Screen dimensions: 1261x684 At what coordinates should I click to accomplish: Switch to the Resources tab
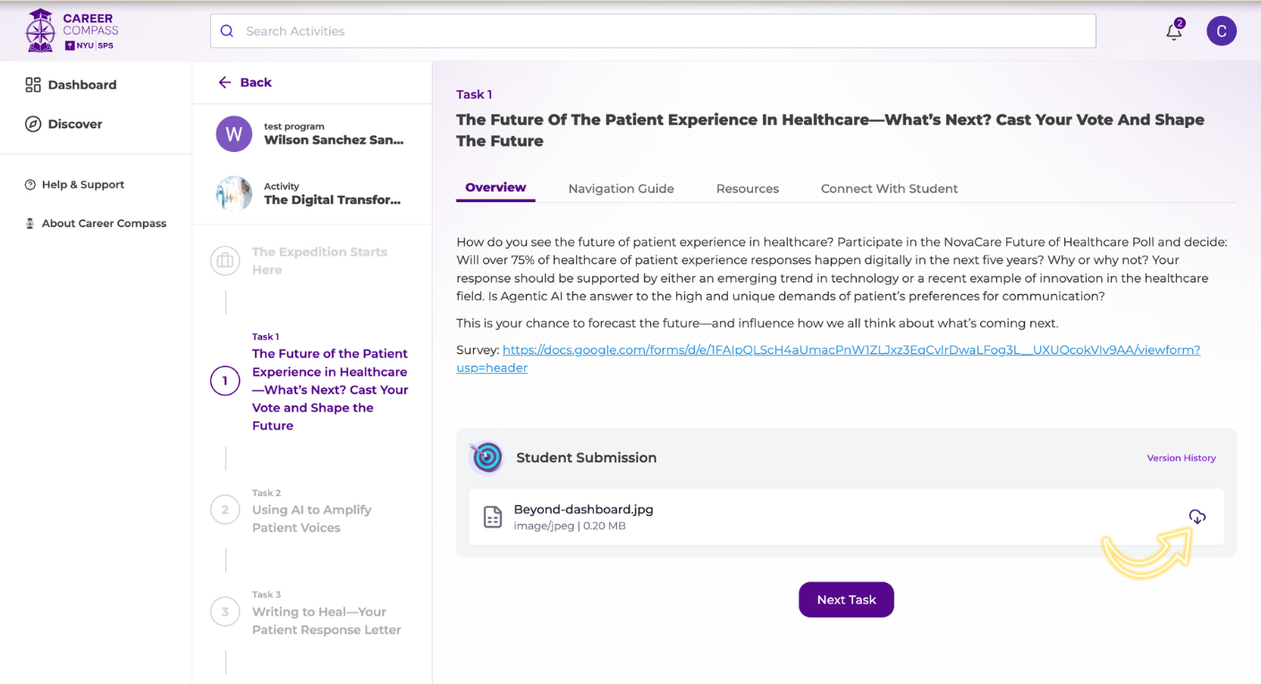[747, 189]
